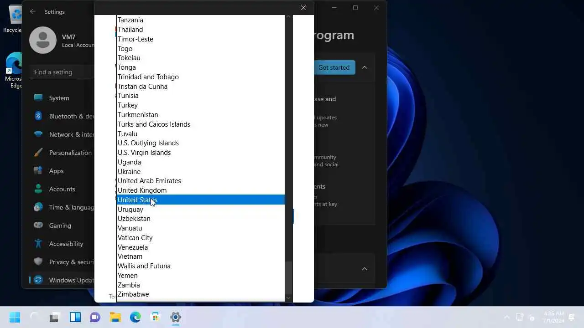
Task: Click the VM7 account avatar
Action: 43,40
